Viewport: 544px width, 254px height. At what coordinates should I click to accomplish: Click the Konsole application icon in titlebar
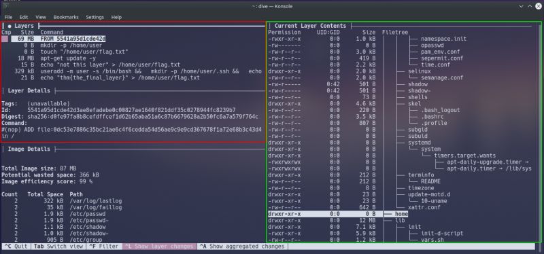[6, 6]
